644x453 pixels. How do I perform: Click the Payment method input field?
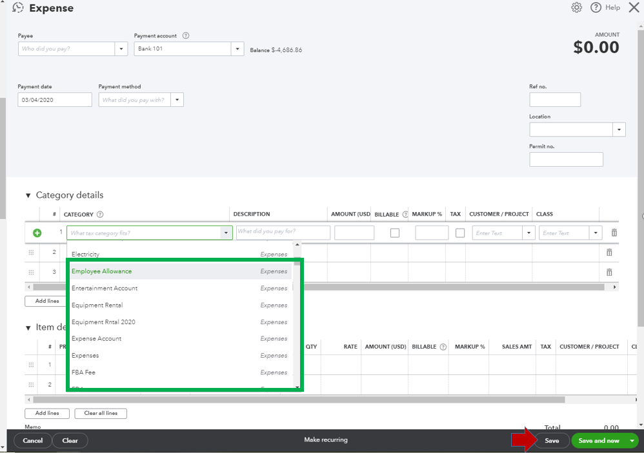click(x=135, y=100)
